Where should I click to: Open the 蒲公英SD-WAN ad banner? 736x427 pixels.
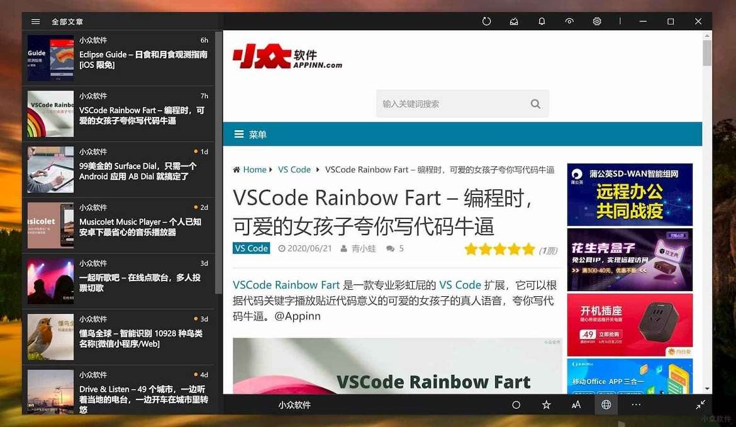pyautogui.click(x=630, y=195)
